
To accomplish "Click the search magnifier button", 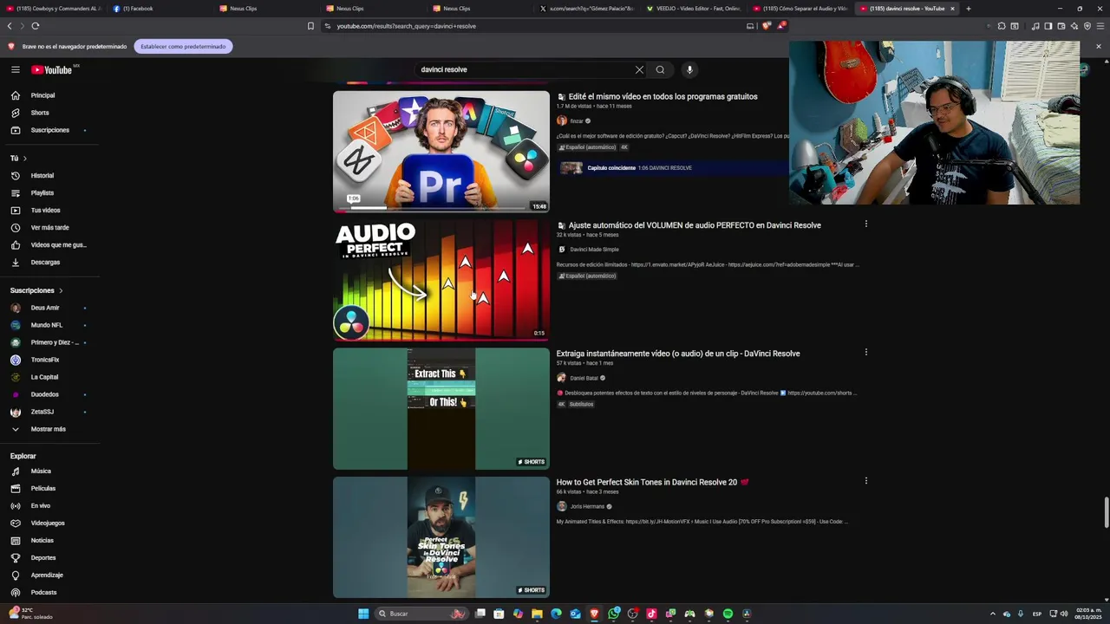I will click(660, 69).
